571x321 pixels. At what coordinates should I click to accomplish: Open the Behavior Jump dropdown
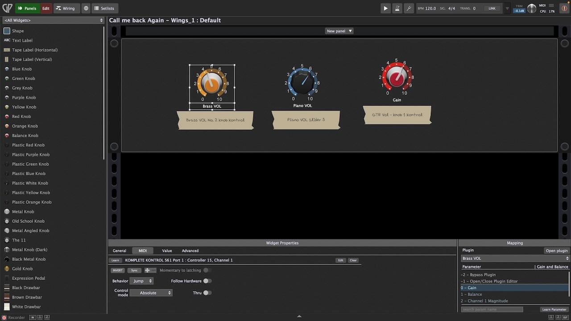pyautogui.click(x=141, y=281)
